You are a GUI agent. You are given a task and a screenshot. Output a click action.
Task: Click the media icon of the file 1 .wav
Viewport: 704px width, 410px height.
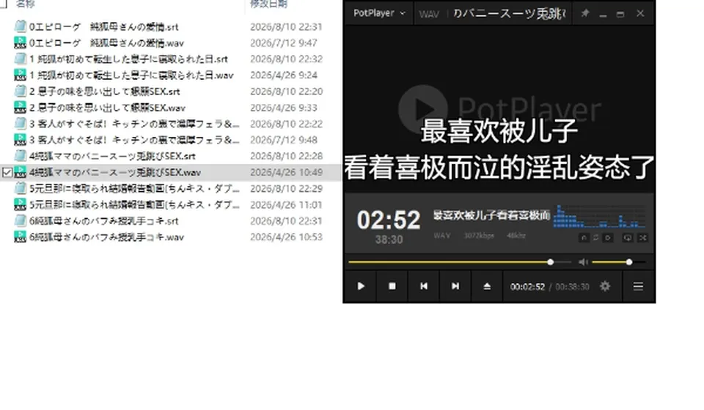[20, 75]
